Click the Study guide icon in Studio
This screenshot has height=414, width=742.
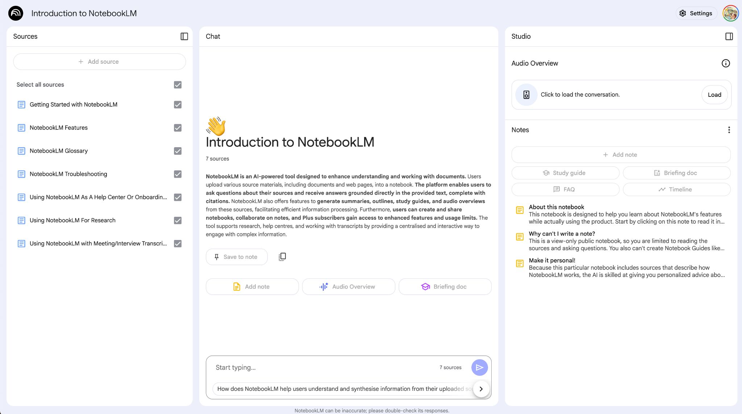[547, 173]
